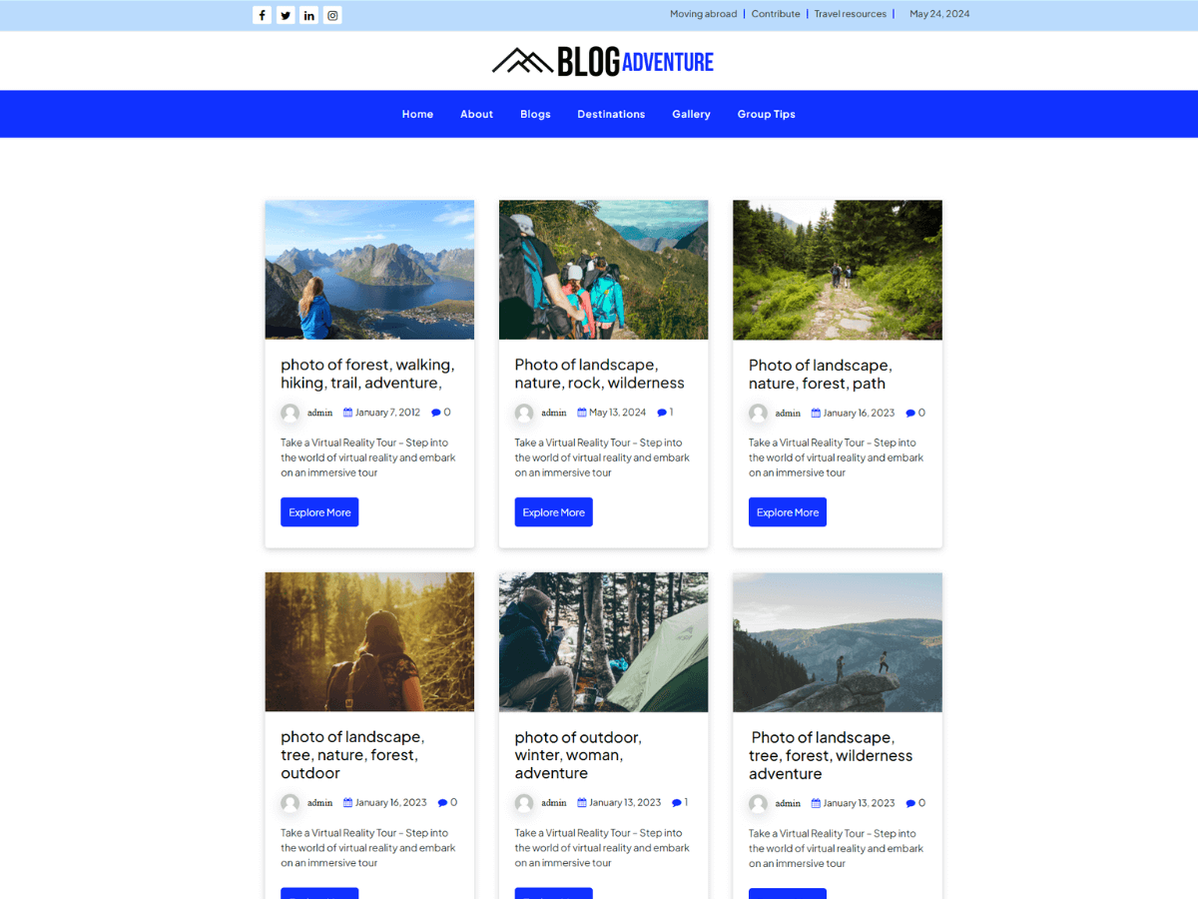Click the admin avatar on the forest walking post

tap(290, 413)
